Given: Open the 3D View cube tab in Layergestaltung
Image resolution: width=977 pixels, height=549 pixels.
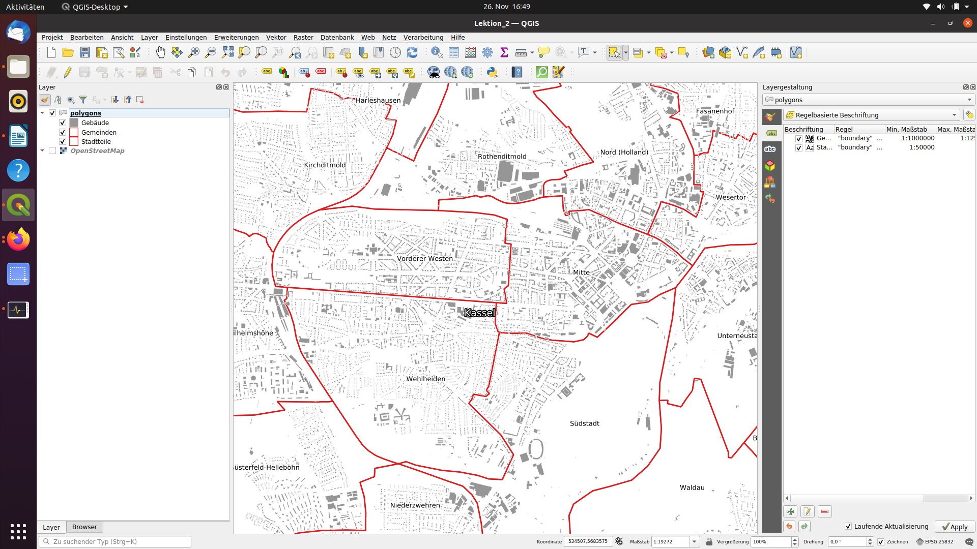Looking at the screenshot, I should click(x=770, y=166).
